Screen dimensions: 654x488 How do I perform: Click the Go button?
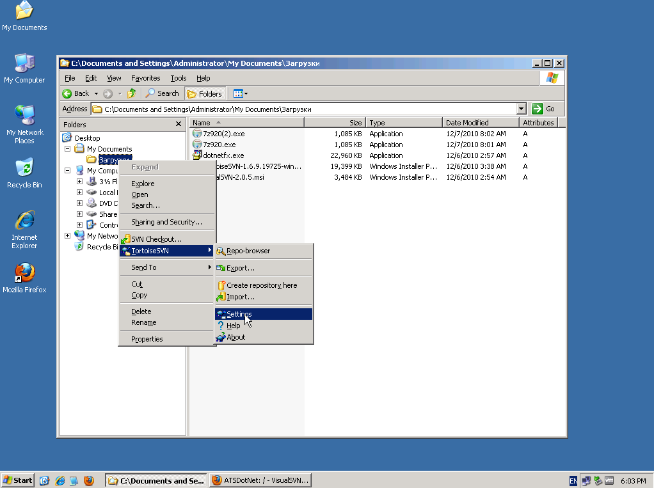[x=543, y=109]
